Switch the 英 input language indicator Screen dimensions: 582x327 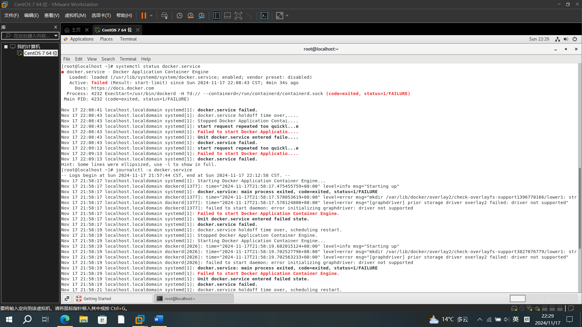[516, 319]
